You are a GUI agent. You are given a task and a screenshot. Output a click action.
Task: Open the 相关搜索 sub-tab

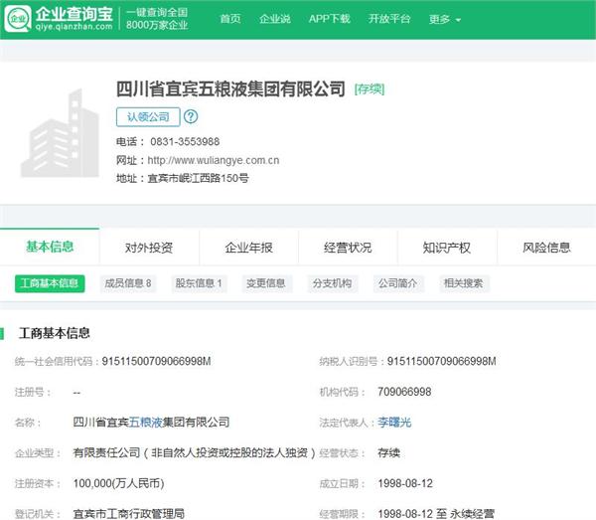(464, 283)
